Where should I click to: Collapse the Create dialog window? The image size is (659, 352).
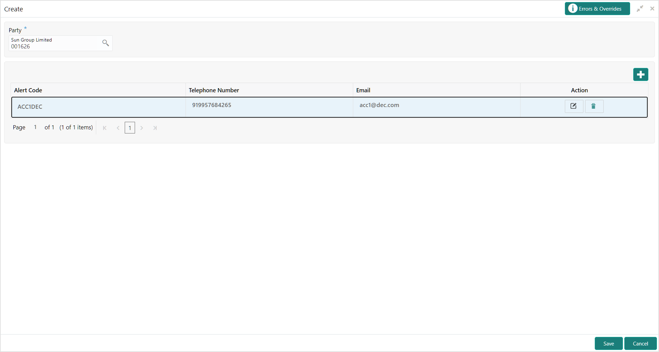(640, 9)
